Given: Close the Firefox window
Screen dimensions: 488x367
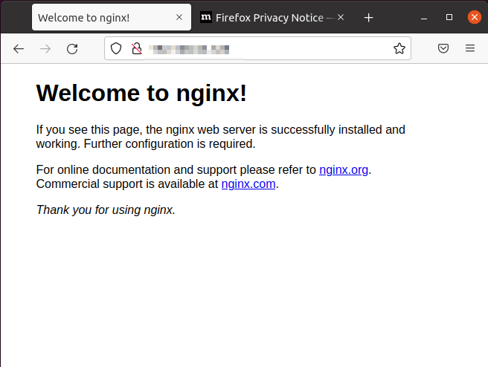Looking at the screenshot, I should [x=475, y=17].
